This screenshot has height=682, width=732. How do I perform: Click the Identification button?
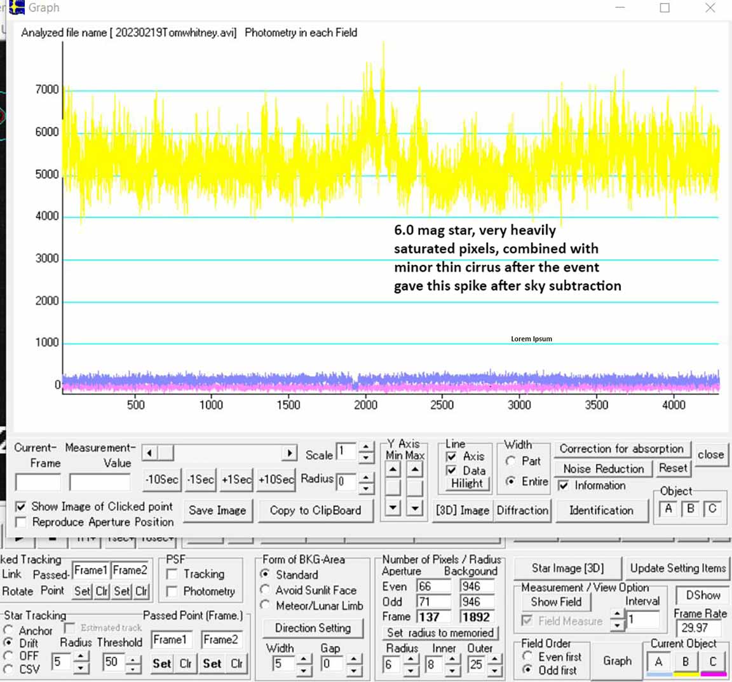pyautogui.click(x=601, y=510)
